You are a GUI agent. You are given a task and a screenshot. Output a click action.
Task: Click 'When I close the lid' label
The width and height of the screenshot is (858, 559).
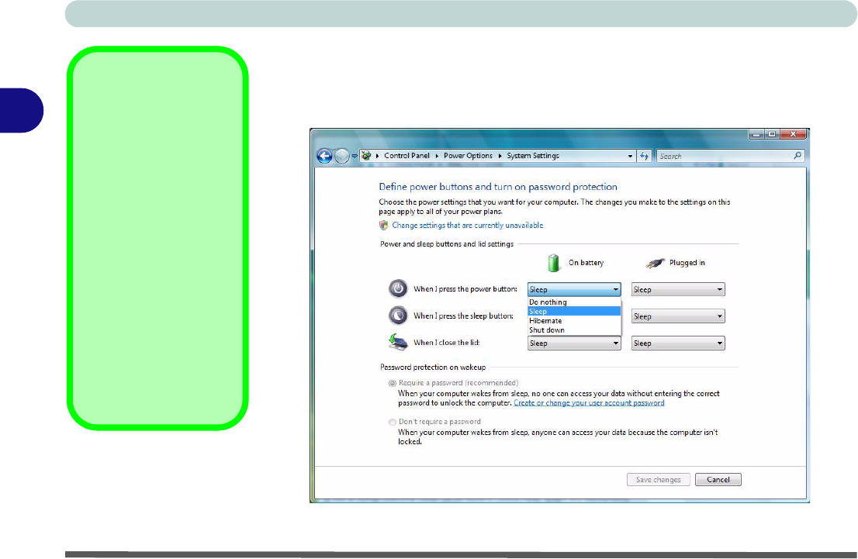click(x=447, y=343)
